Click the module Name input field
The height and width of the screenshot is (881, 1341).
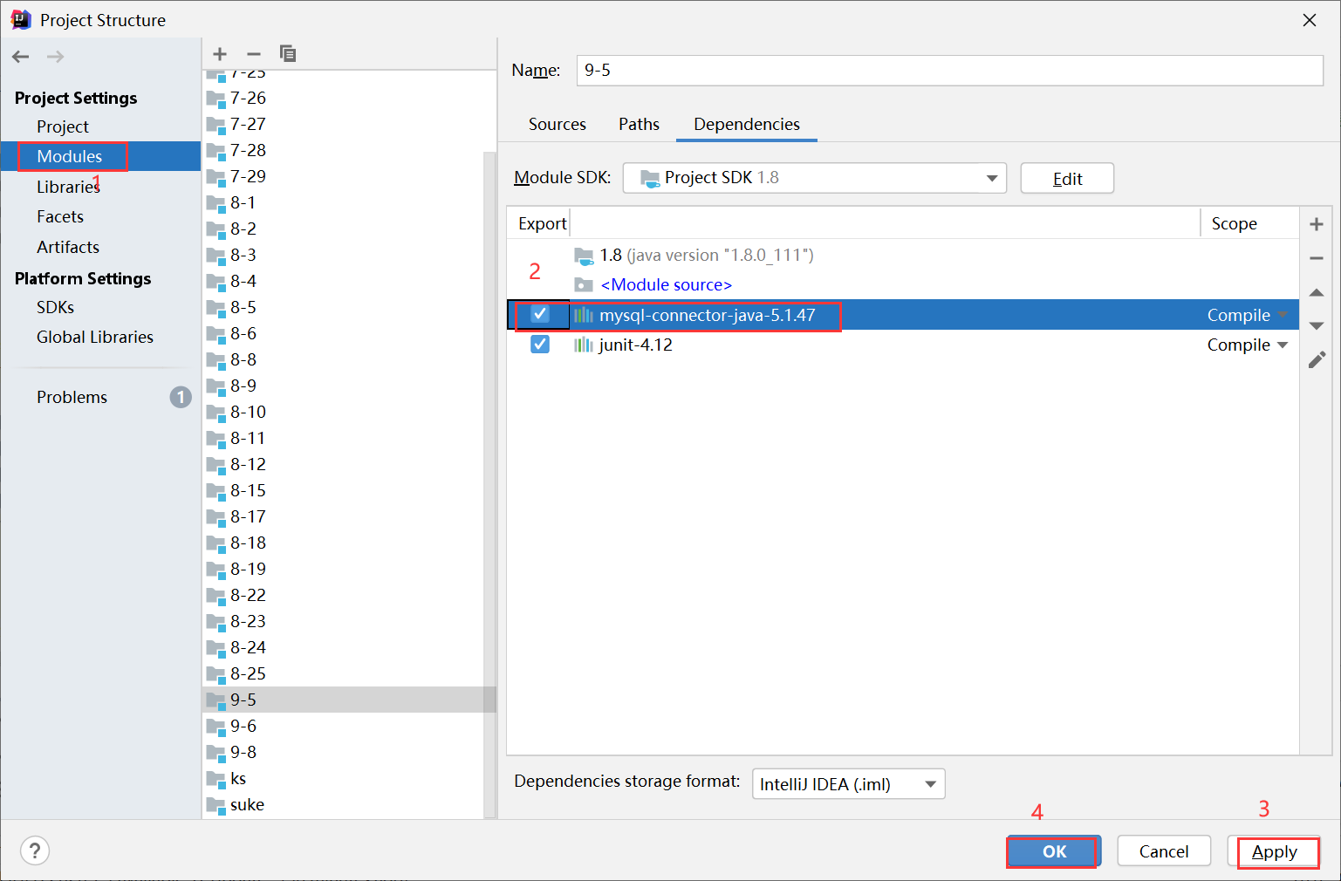click(x=950, y=71)
